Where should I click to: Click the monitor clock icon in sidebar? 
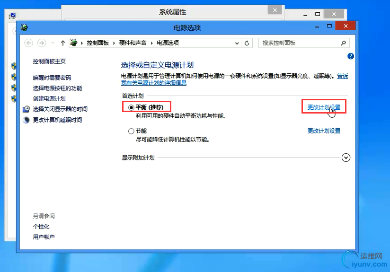(26, 109)
